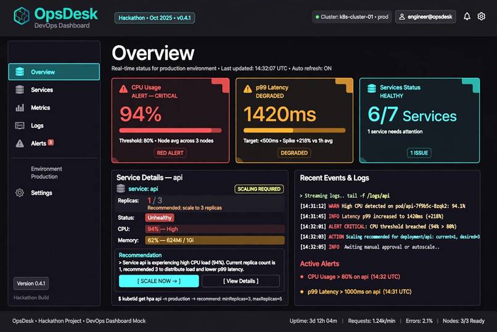The width and height of the screenshot is (497, 332).
Task: Open the Metrics menu item
Action: (x=40, y=108)
